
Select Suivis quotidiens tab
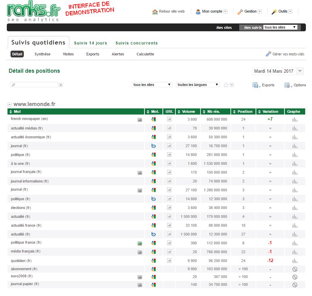(38, 42)
